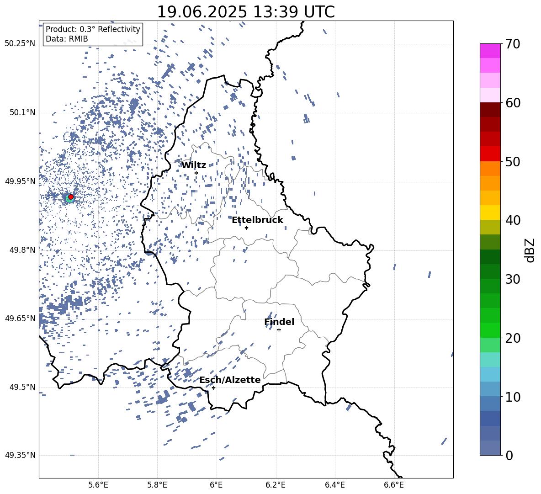Click the colorbar tick label 70
This screenshot has height=494, width=541.
(513, 44)
